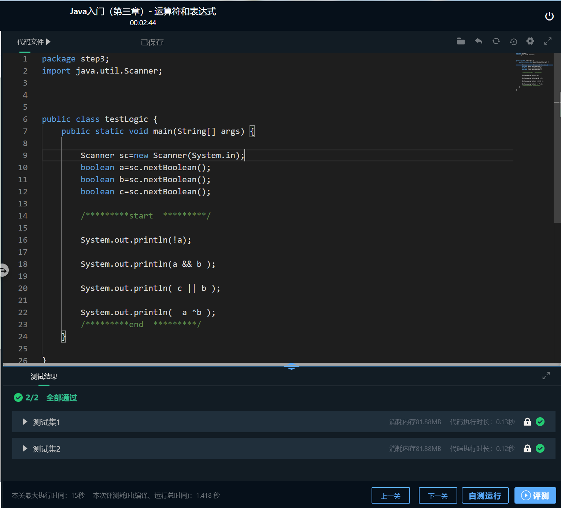The image size is (561, 508).
Task: Enter fullscreen with the expand arrows icon
Action: [x=547, y=41]
